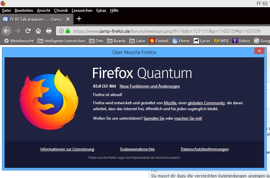Open Informationen zur Lizenzierung link

67,149
